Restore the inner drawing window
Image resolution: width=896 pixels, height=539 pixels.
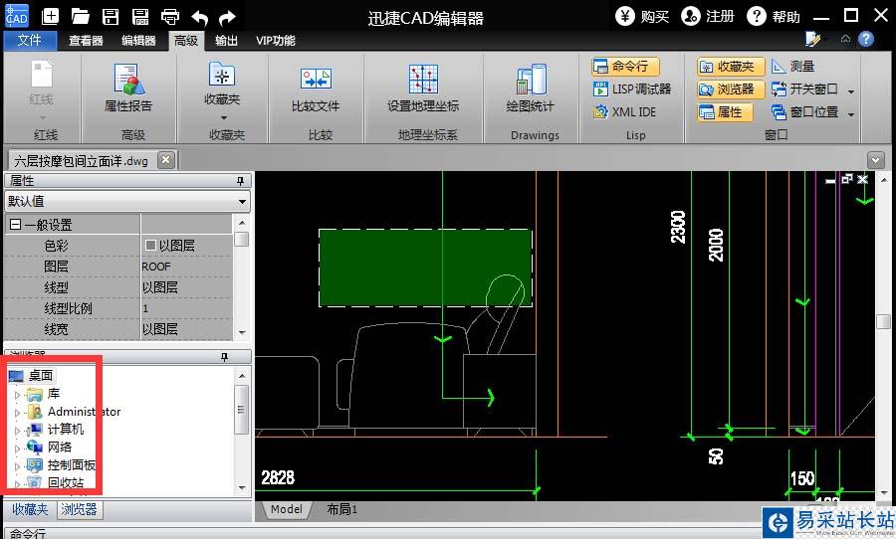point(847,179)
